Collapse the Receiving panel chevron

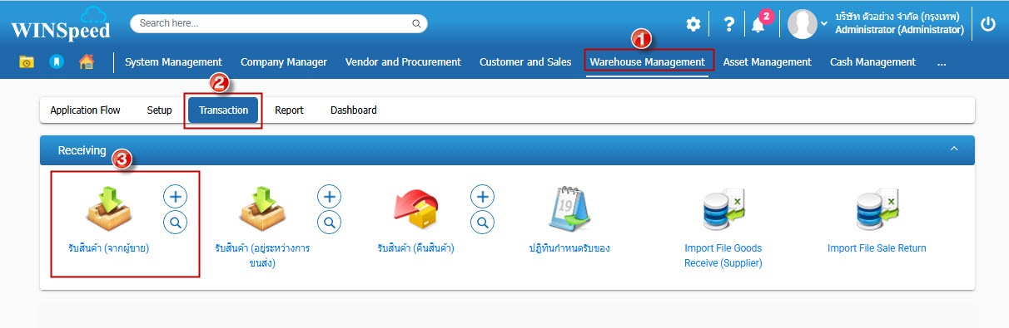[954, 149]
